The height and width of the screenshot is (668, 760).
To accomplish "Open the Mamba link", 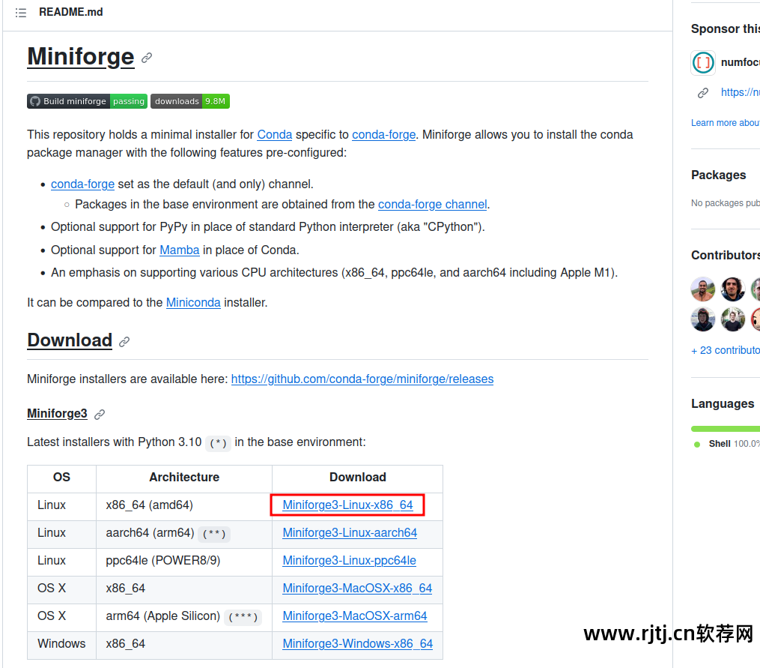I will pyautogui.click(x=180, y=250).
